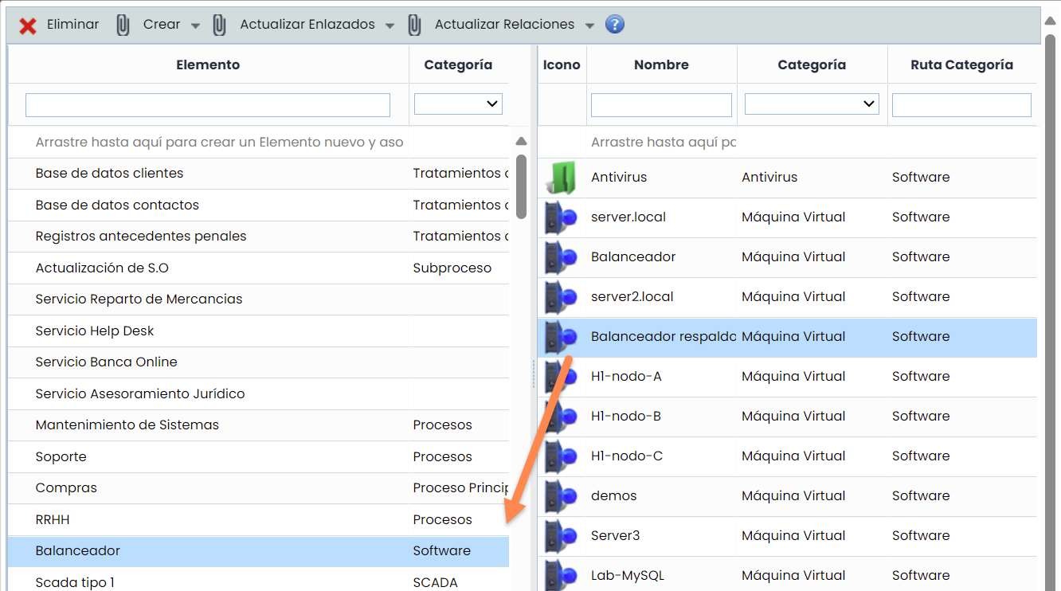Click the green Antivirus row icon
The width and height of the screenshot is (1061, 591).
pyautogui.click(x=561, y=177)
